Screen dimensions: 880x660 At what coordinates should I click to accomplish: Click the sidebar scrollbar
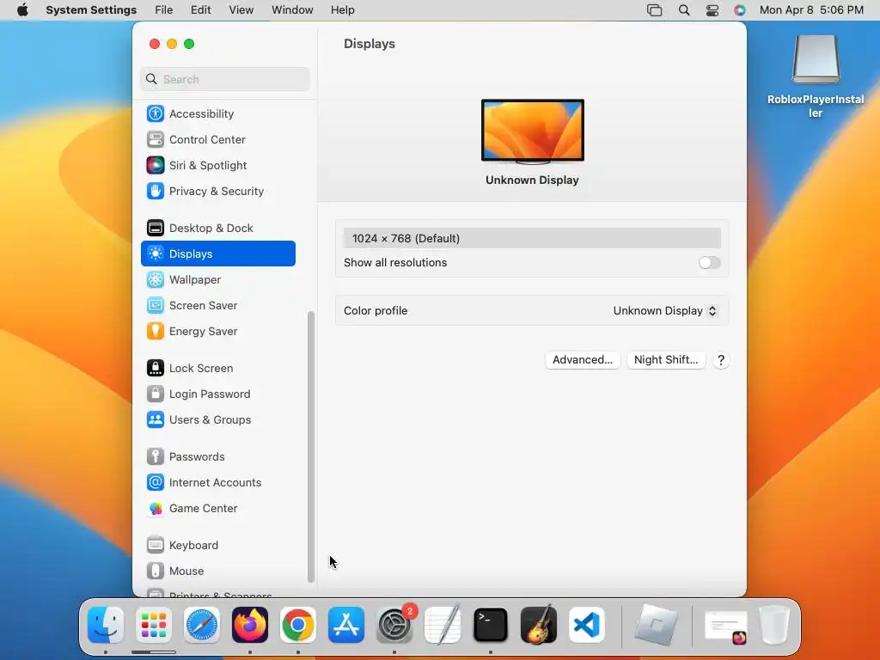coord(311,447)
